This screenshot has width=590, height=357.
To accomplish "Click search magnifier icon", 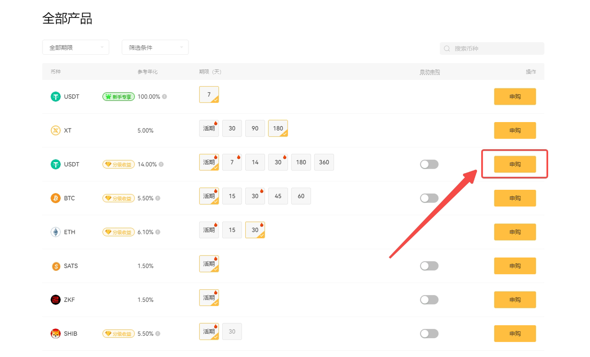I will (x=447, y=48).
